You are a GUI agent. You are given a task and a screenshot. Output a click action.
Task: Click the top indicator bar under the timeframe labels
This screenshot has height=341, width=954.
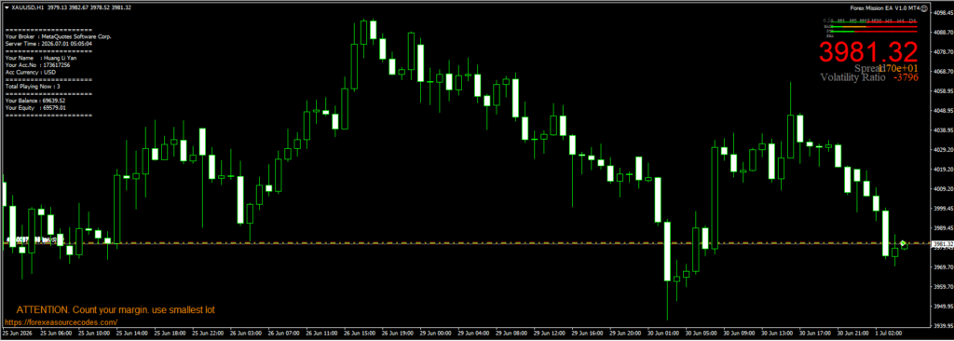click(x=873, y=23)
